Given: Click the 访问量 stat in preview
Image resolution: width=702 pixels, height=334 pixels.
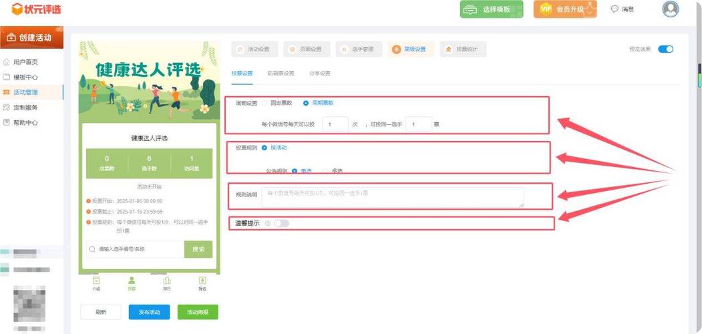Looking at the screenshot, I should tap(192, 164).
